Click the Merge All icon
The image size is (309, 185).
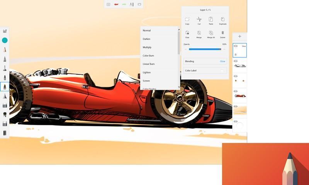point(211,33)
